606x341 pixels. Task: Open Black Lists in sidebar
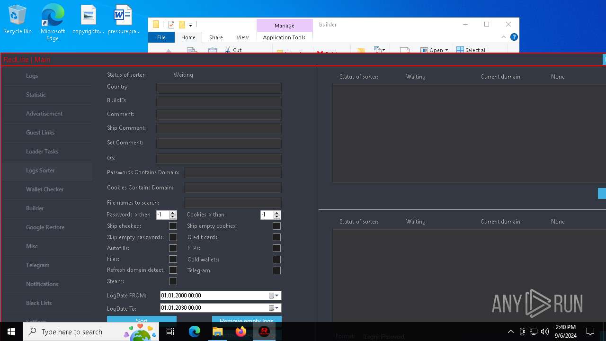[47, 303]
